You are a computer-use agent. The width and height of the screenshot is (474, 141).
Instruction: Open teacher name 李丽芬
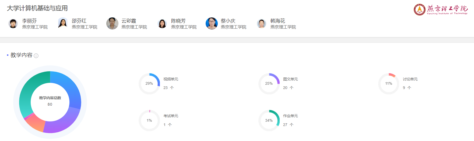point(29,21)
